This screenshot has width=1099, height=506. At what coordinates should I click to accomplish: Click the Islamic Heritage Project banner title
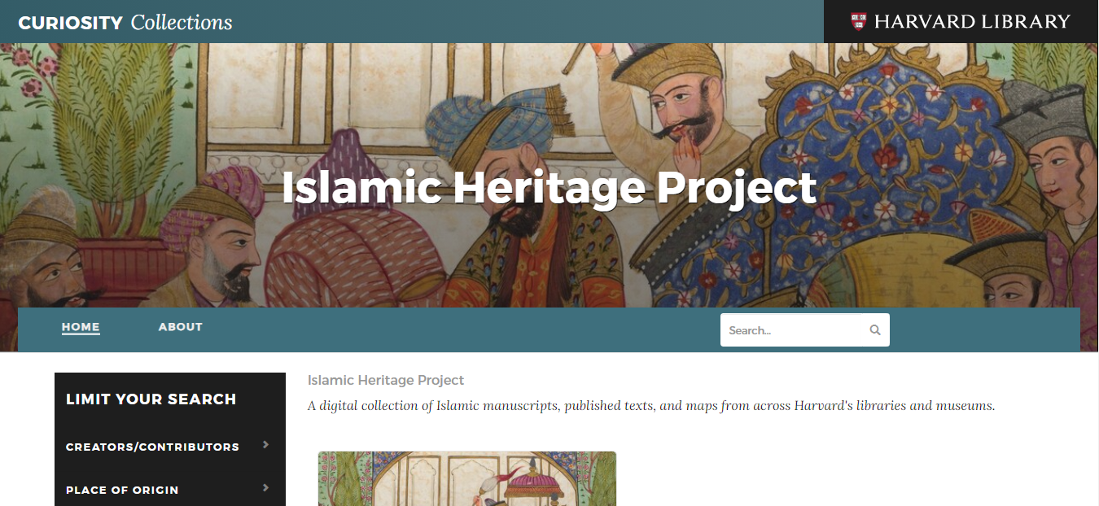549,188
